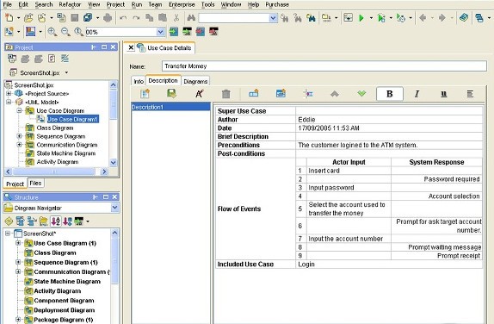Open the zoom percentage dropdown
494x324 pixels.
[x=160, y=32]
